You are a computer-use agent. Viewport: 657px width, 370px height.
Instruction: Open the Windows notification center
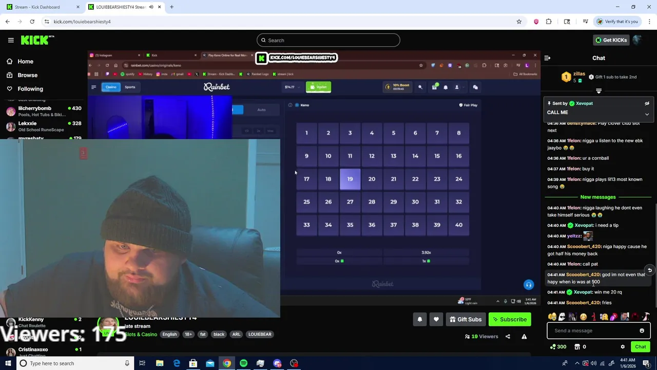point(646,363)
